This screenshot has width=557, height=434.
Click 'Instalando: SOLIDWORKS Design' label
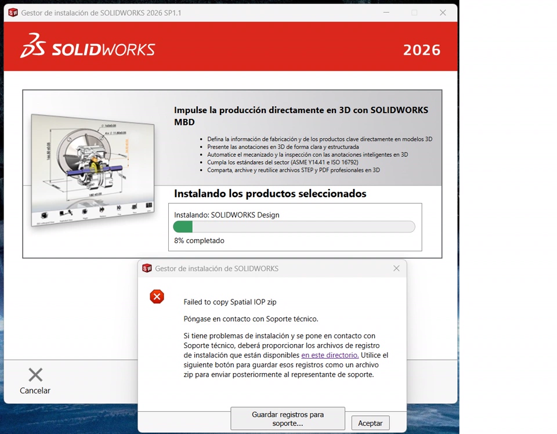coord(227,215)
